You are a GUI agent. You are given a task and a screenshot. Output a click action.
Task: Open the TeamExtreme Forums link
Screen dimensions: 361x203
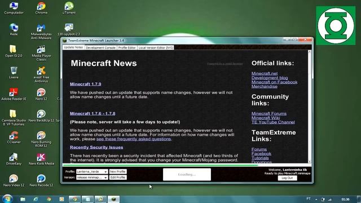tap(259, 149)
